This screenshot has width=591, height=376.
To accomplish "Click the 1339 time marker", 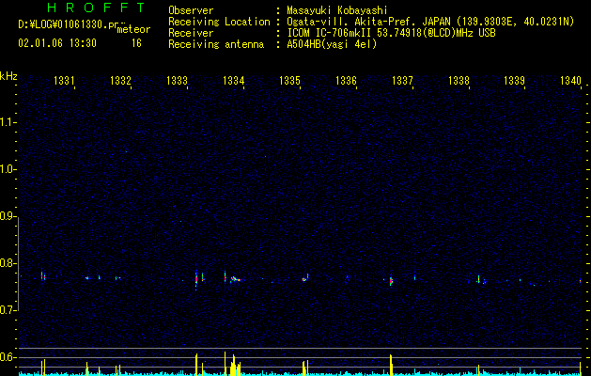I will (515, 80).
